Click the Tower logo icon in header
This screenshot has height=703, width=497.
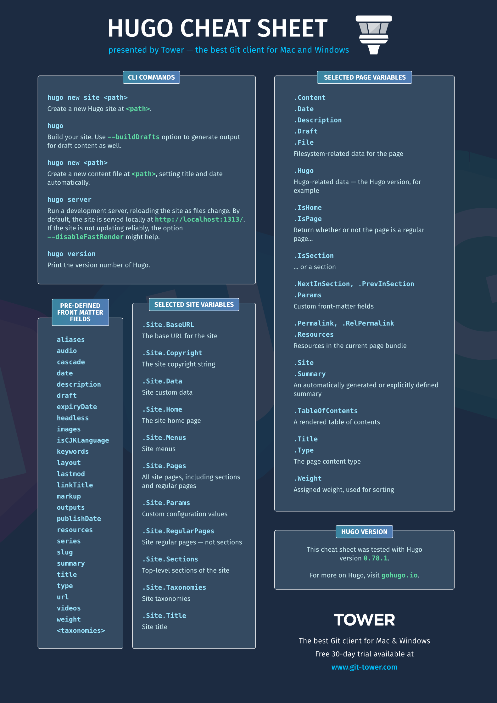click(x=374, y=35)
